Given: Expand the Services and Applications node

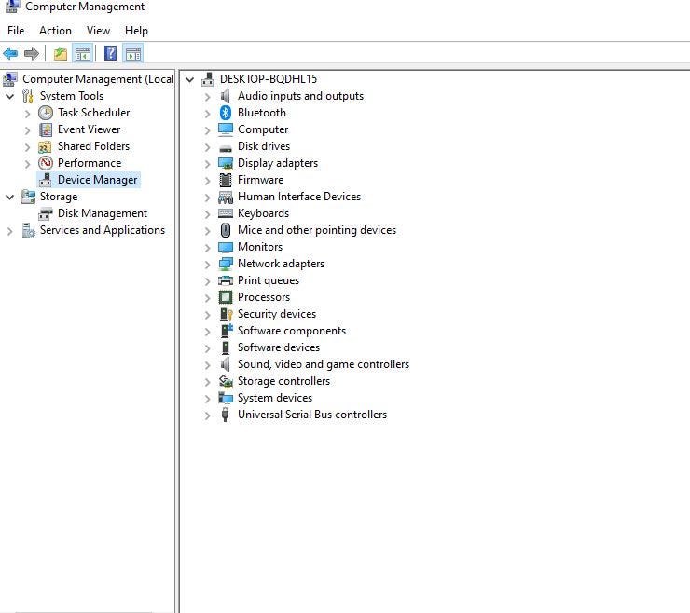Looking at the screenshot, I should coord(10,231).
